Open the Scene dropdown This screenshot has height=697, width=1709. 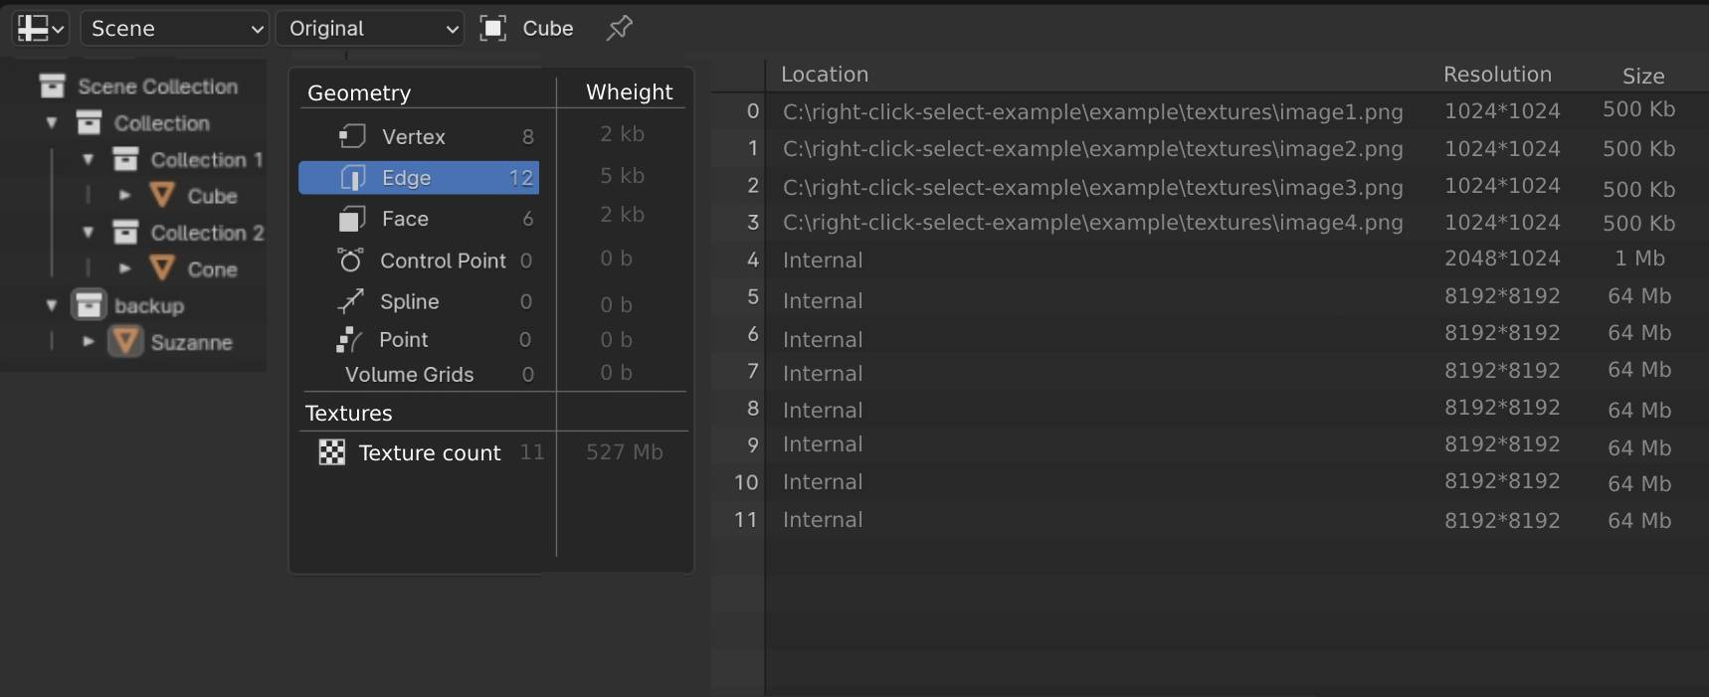tap(175, 28)
